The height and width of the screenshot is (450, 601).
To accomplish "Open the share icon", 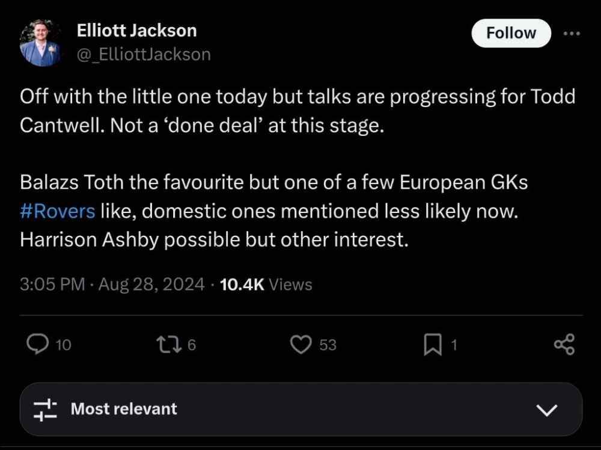I will [564, 345].
